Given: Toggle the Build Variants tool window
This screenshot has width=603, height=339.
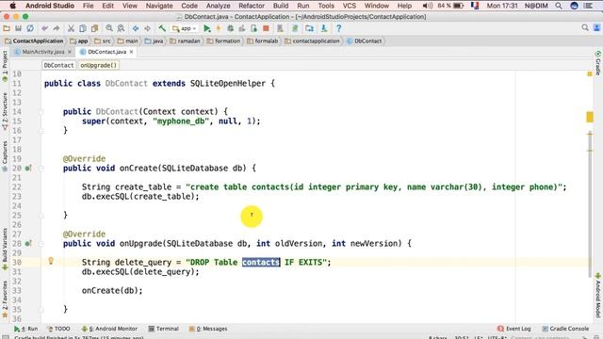Looking at the screenshot, I should [5, 249].
